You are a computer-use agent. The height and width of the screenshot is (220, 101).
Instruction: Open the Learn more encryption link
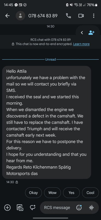pos(81,44)
